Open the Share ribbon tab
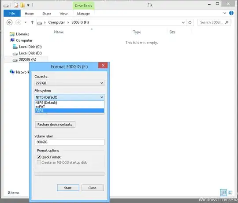 [47, 14]
